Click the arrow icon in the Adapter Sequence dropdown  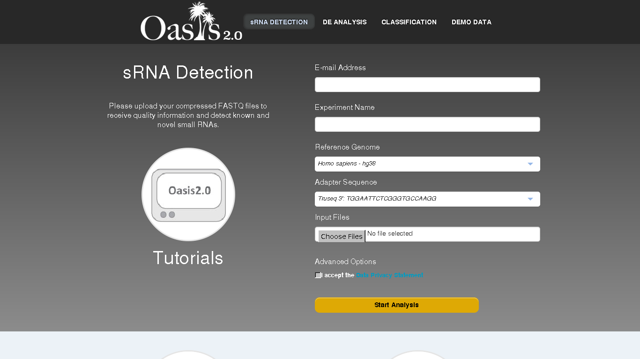click(x=530, y=199)
